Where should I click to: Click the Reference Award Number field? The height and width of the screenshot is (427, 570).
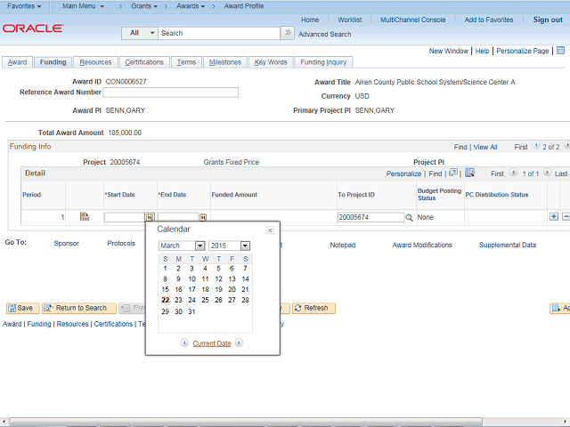pyautogui.click(x=170, y=93)
